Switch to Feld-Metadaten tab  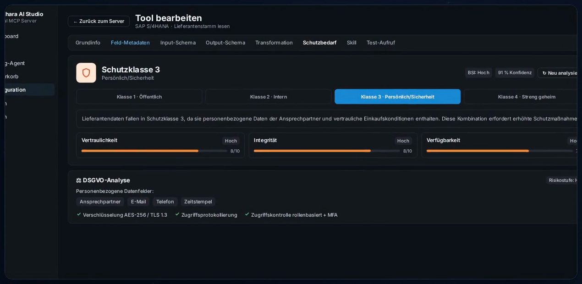130,43
